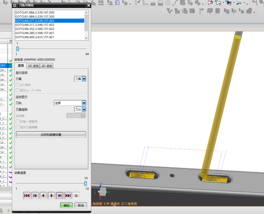
Task: Click the dialog settings gear icon
Action: (x=15, y=6)
